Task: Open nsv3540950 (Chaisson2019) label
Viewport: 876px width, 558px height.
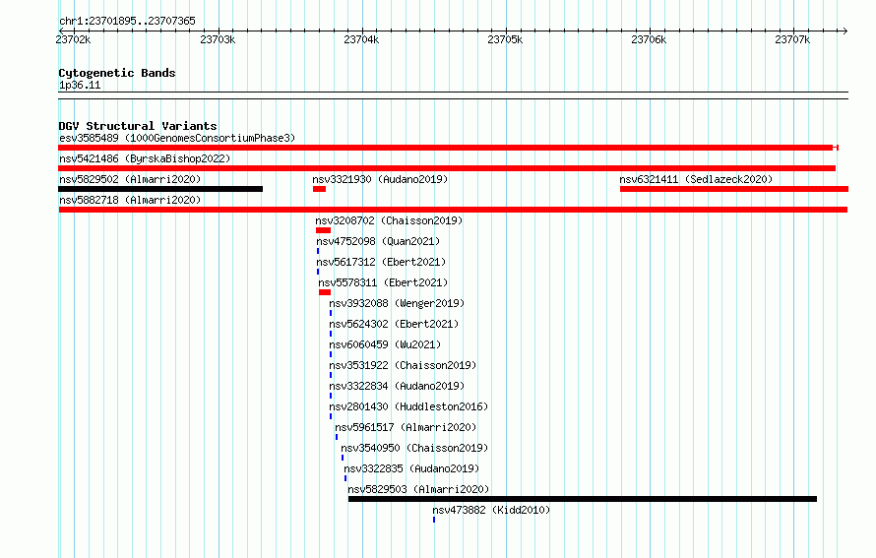Action: coord(414,448)
